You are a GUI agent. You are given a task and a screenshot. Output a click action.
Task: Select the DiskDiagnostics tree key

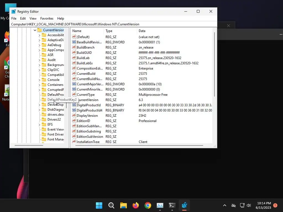click(56, 109)
